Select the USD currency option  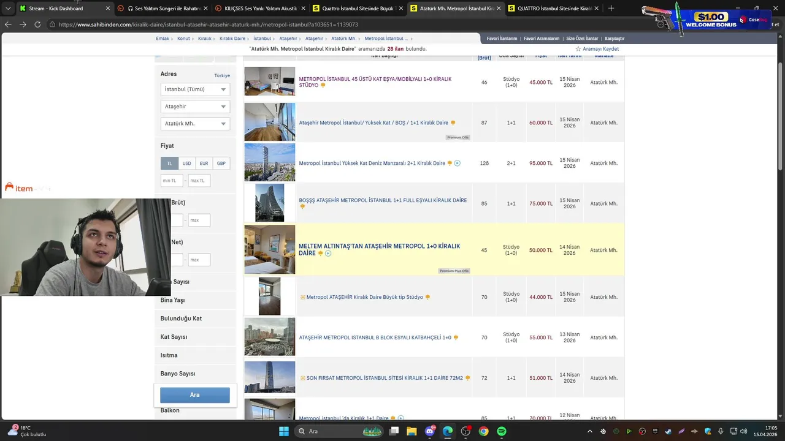tap(186, 164)
